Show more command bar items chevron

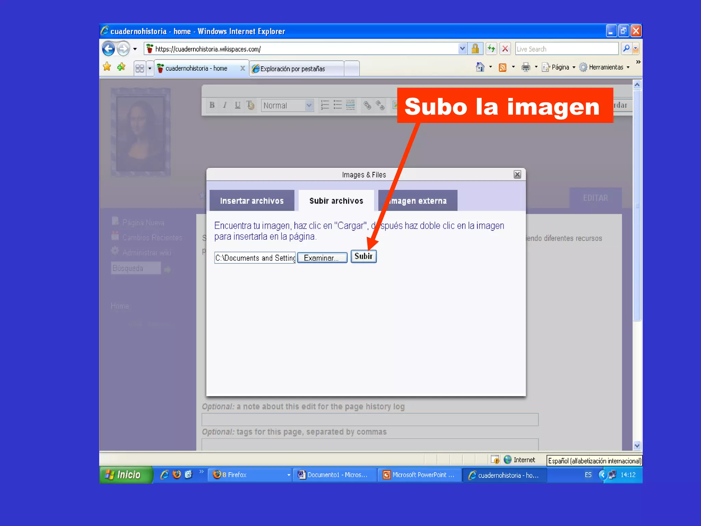pyautogui.click(x=638, y=62)
